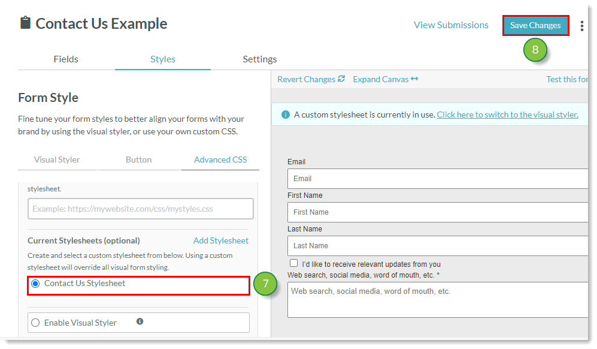Image resolution: width=597 pixels, height=349 pixels.
Task: Open the Advanced CSS sub-tab
Action: (220, 160)
